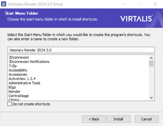This screenshot has height=126, width=163.
Task: Click the Start Menu folder name field
Action: click(81, 50)
